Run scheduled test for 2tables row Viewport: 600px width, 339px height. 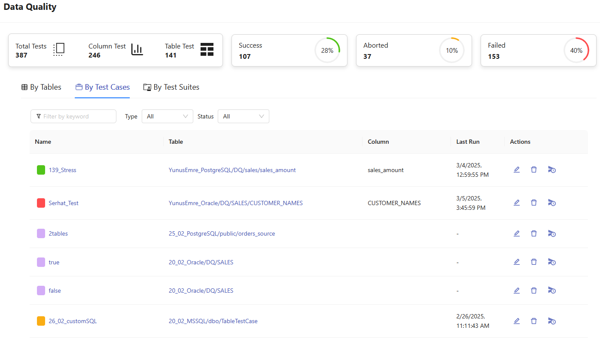pyautogui.click(x=552, y=233)
